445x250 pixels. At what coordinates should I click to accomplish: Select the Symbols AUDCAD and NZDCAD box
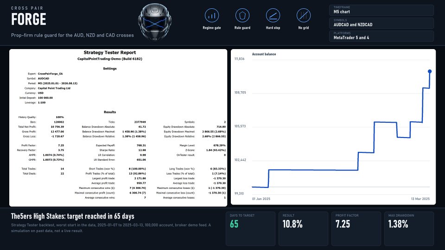point(381,23)
